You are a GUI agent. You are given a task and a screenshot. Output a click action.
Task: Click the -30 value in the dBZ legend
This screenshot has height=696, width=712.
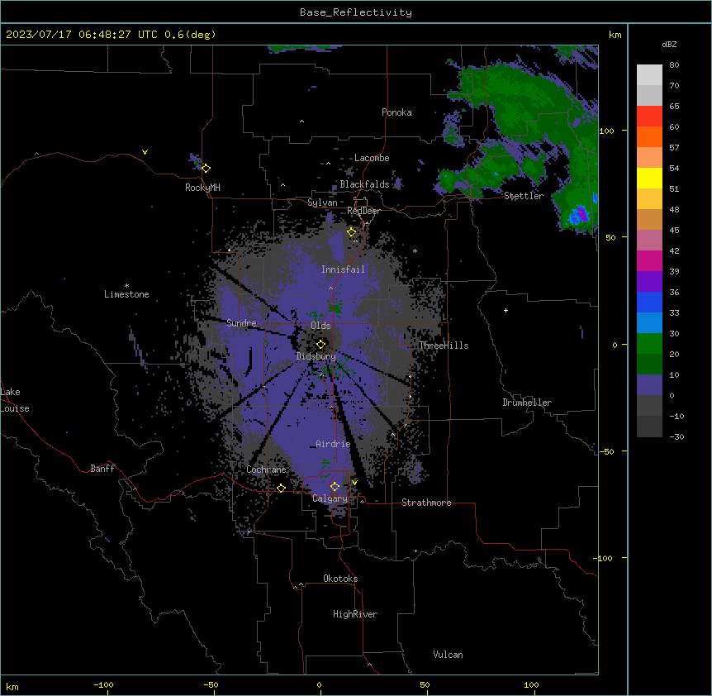pos(676,436)
